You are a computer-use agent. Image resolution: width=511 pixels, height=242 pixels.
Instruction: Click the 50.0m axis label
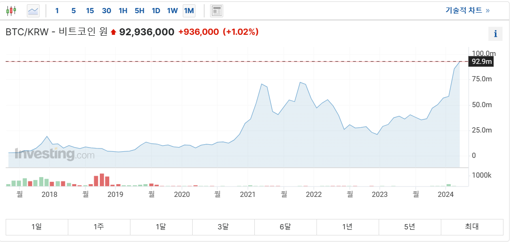click(x=482, y=105)
